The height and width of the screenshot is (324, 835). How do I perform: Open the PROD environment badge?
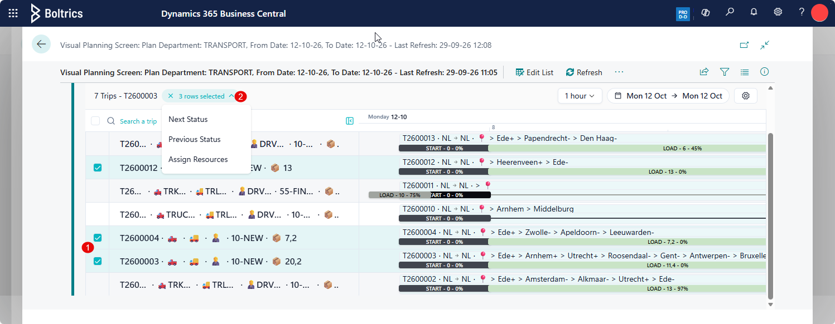[x=683, y=14]
